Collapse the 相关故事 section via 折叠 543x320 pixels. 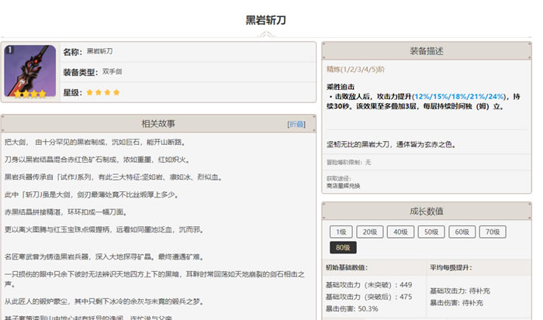pyautogui.click(x=296, y=124)
